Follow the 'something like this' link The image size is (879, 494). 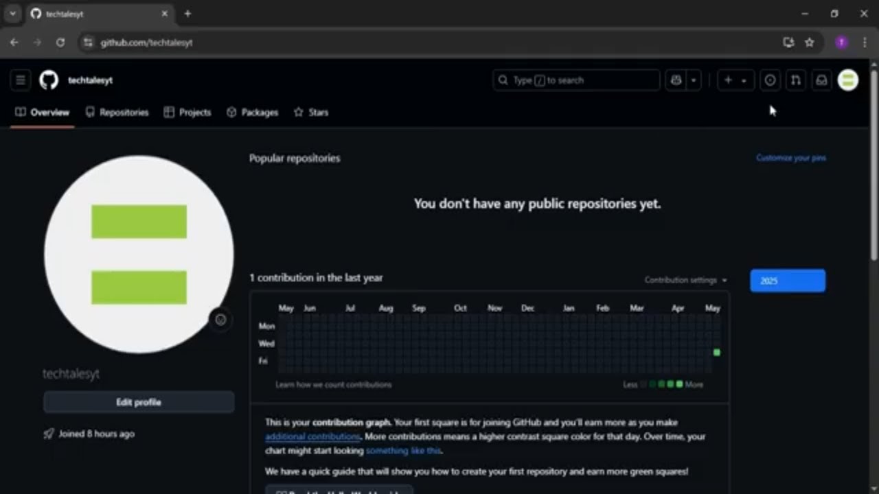[x=403, y=451]
